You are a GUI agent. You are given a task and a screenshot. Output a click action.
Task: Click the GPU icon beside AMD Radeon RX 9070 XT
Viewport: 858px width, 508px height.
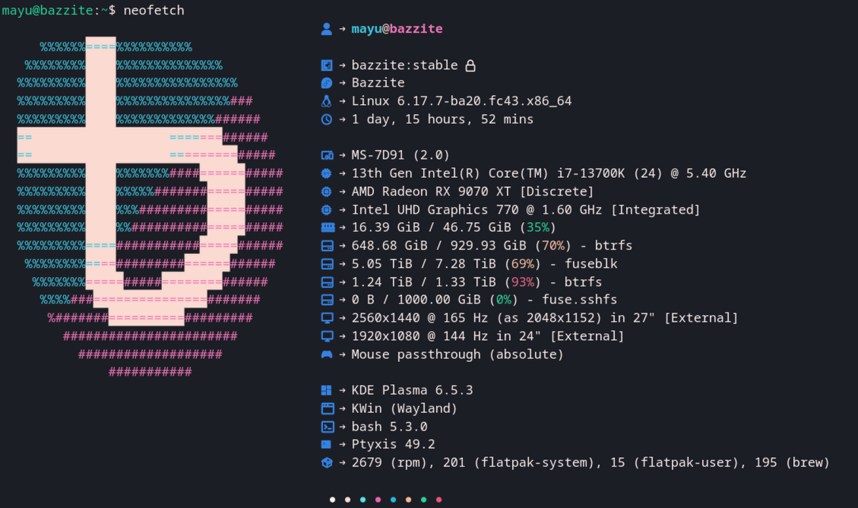tap(327, 192)
